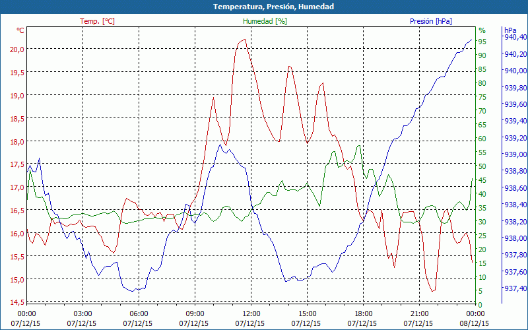Click the time axis label '03:00'
The height and width of the screenshot is (330, 528).
pyautogui.click(x=82, y=314)
